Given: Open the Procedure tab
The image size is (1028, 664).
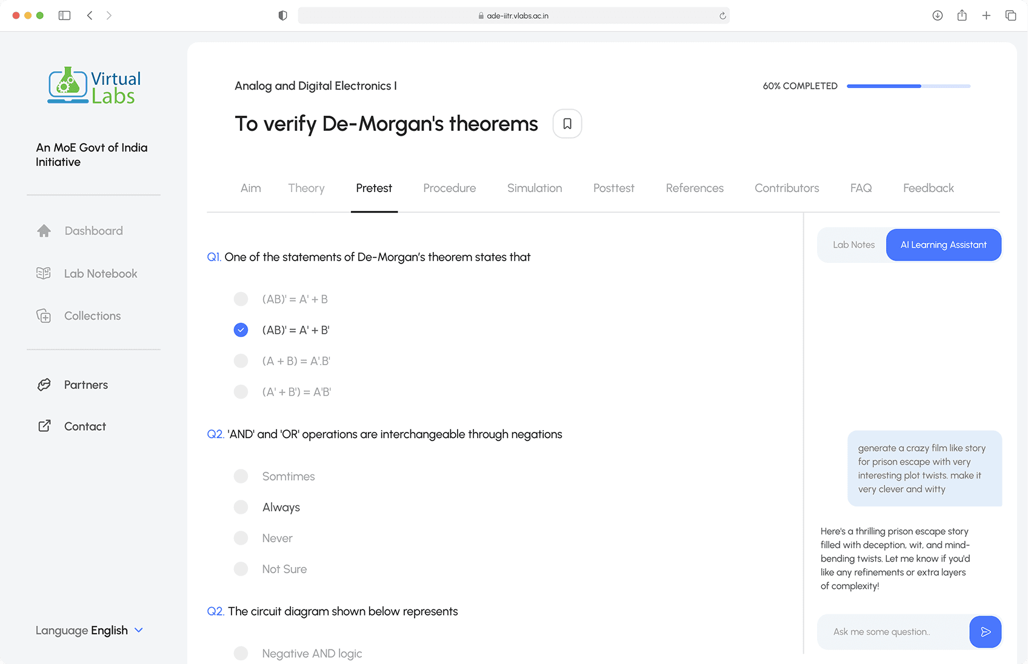Looking at the screenshot, I should tap(449, 188).
